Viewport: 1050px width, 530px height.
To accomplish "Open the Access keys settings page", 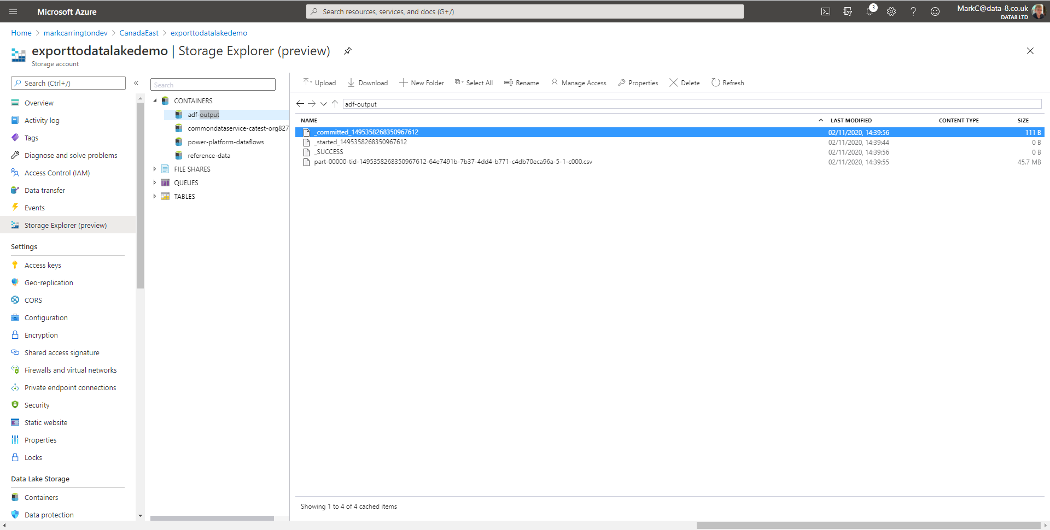I will [x=43, y=265].
